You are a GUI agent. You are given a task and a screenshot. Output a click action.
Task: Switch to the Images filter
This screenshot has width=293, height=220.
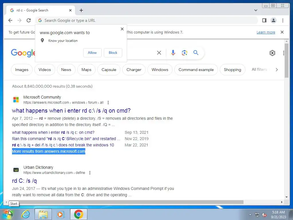22,70
